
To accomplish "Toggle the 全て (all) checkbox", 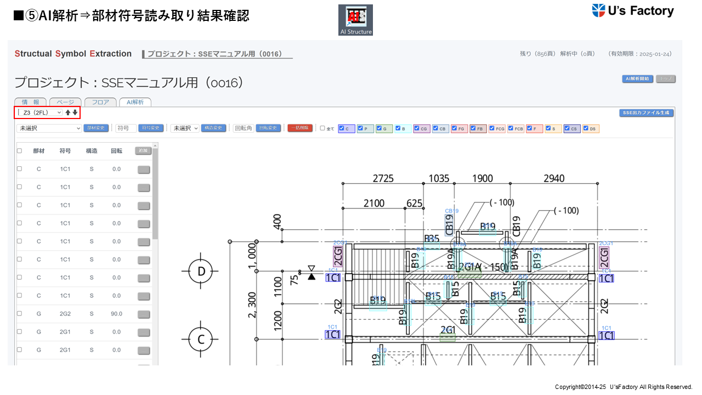I will 322,128.
